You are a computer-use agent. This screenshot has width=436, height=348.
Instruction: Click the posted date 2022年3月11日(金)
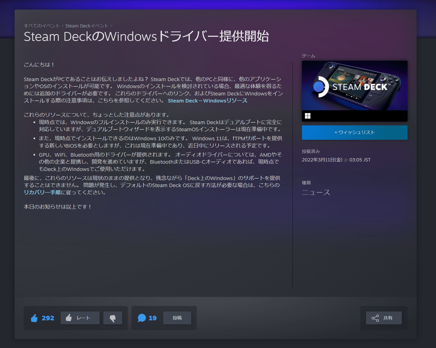pyautogui.click(x=322, y=160)
